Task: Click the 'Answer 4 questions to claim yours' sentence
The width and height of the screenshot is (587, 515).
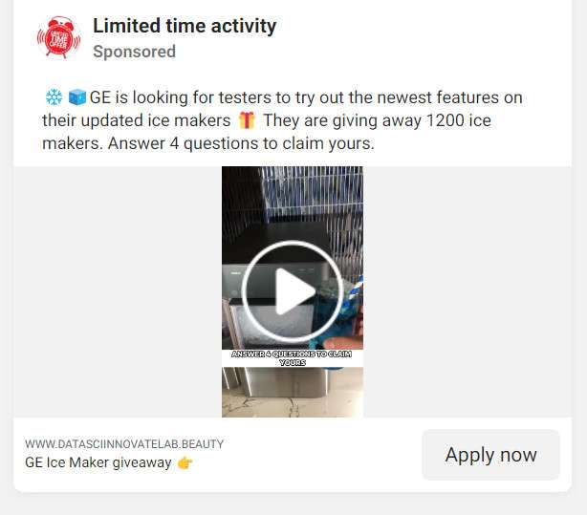Action: click(x=241, y=143)
